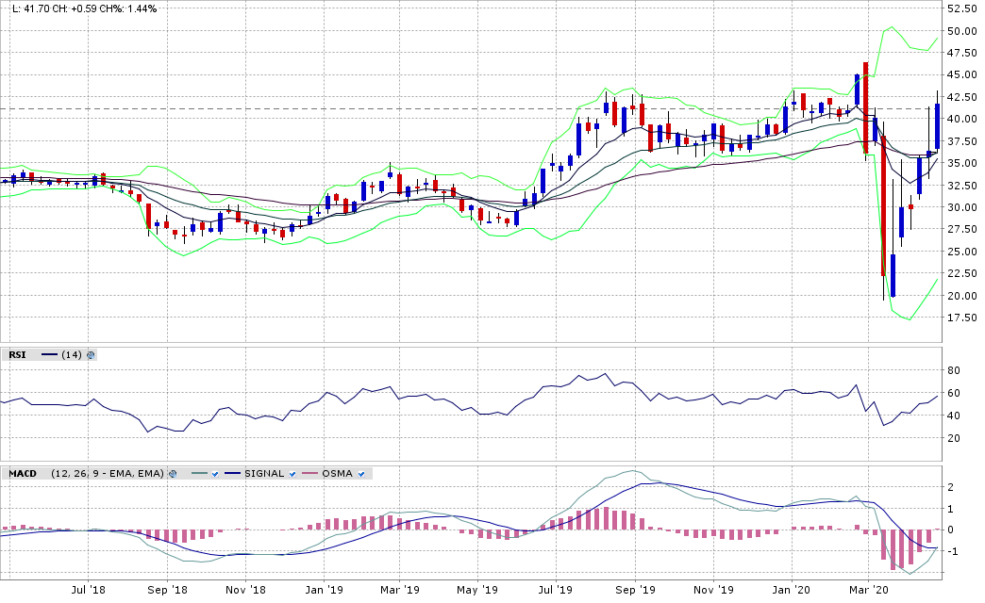Click the OSMA legend label

pos(338,473)
